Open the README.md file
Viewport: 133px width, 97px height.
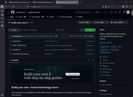point(16,50)
